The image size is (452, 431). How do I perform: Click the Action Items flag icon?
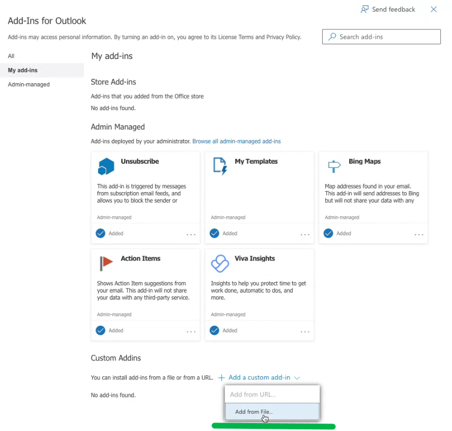(x=106, y=263)
